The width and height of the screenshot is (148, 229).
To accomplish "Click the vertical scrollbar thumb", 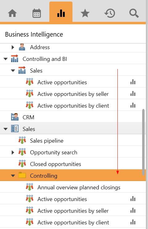I will pos(143,142).
